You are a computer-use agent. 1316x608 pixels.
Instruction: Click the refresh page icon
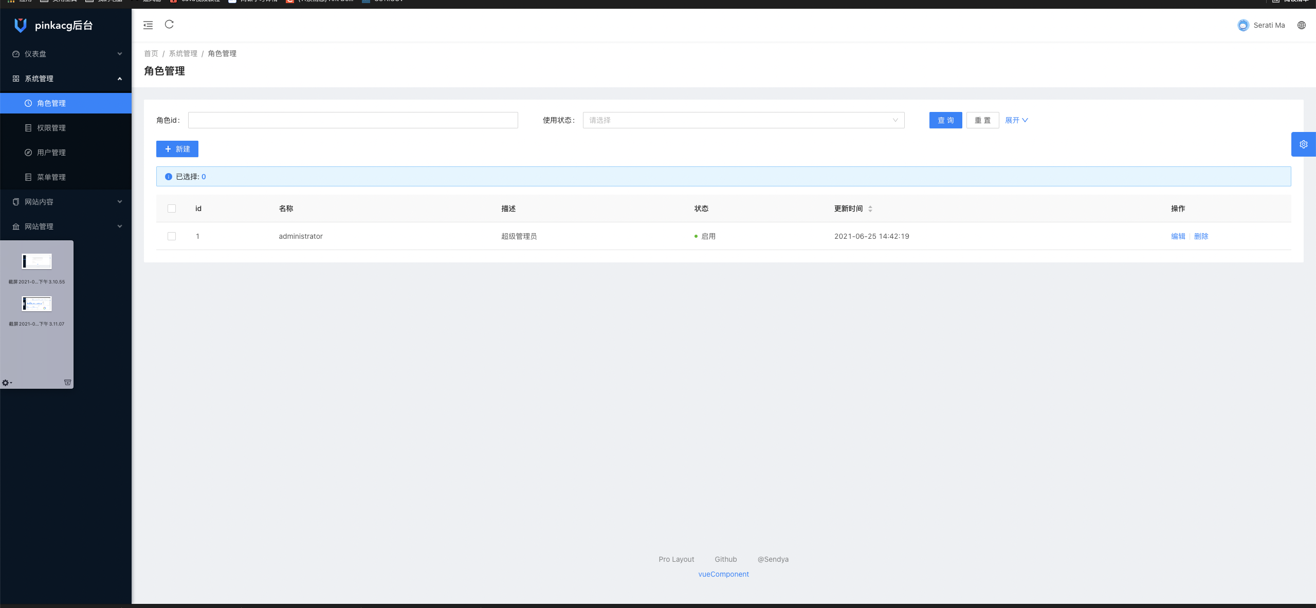169,24
